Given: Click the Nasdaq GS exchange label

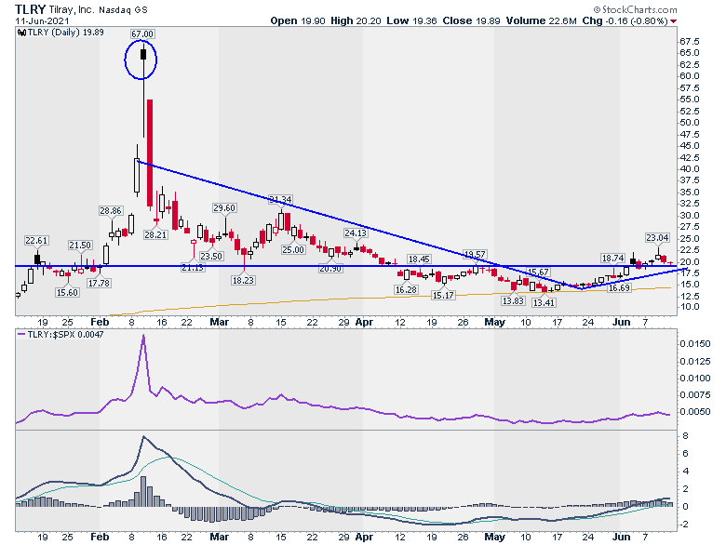Looking at the screenshot, I should 123,9.
